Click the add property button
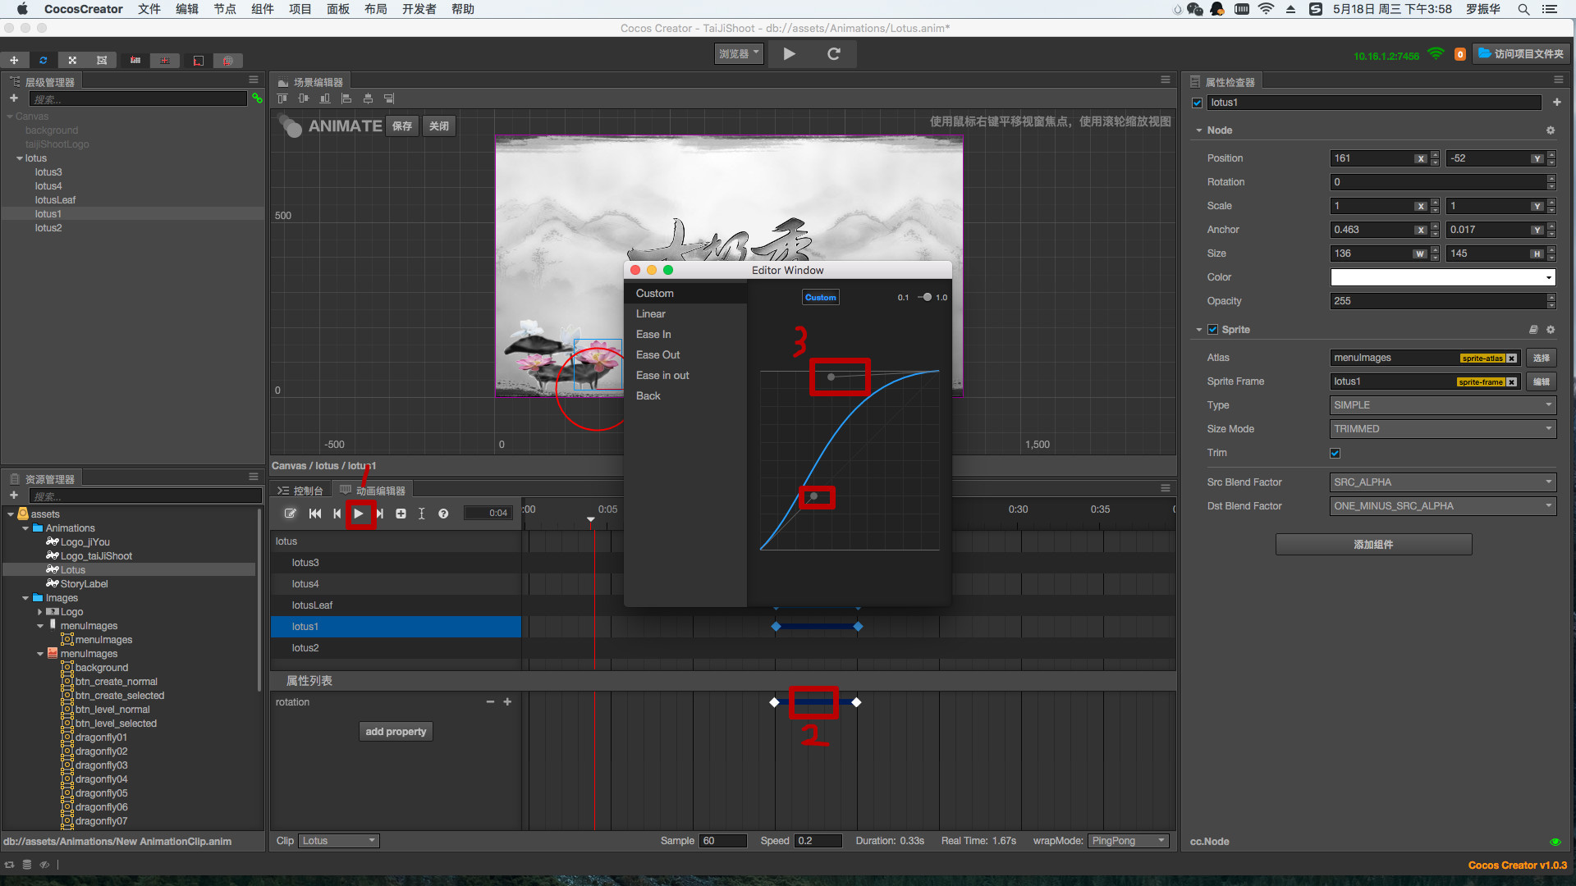The image size is (1576, 886). pyautogui.click(x=396, y=732)
